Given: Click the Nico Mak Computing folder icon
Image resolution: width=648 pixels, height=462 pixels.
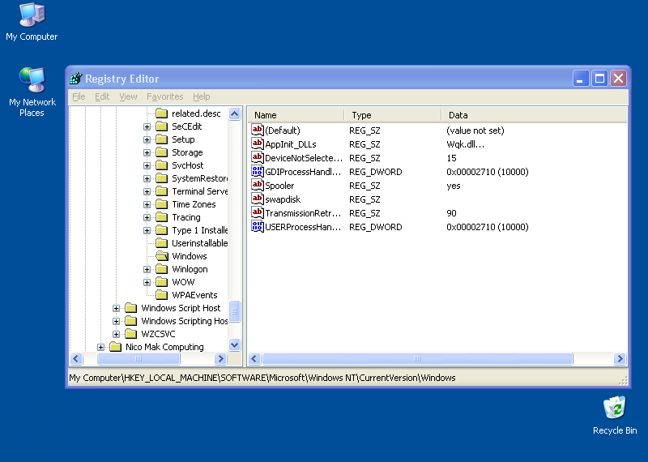Looking at the screenshot, I should pyautogui.click(x=115, y=347).
